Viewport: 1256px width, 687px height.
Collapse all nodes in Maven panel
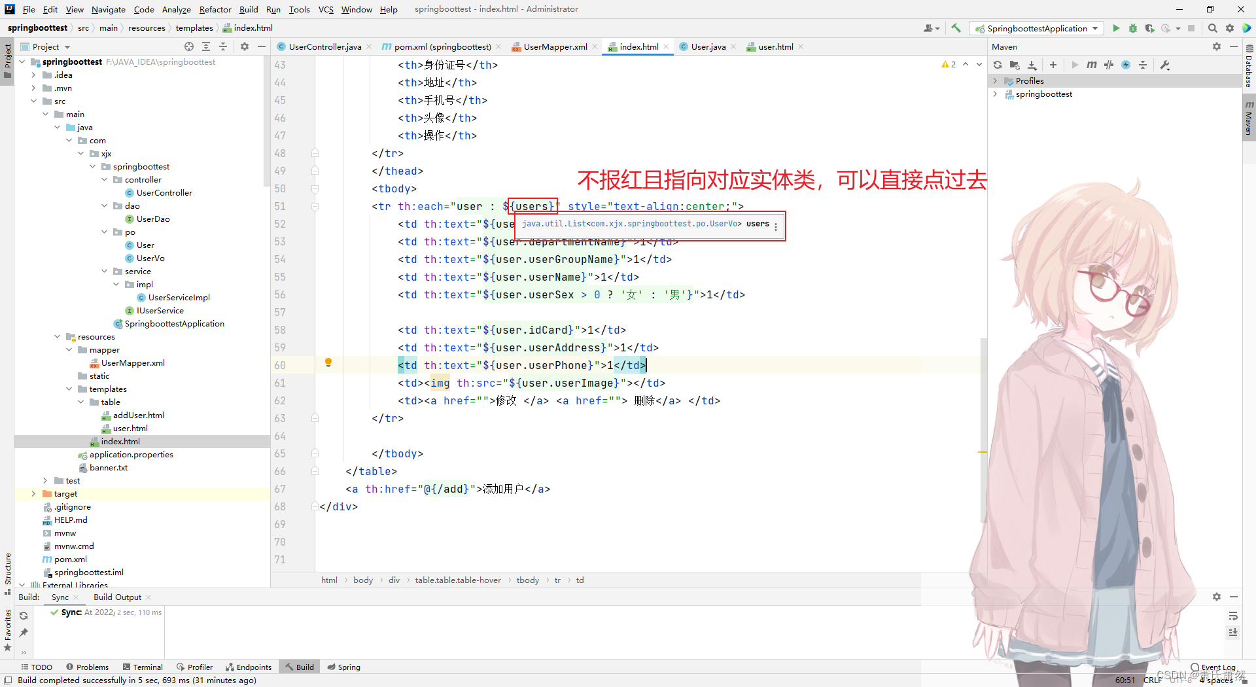1143,65
